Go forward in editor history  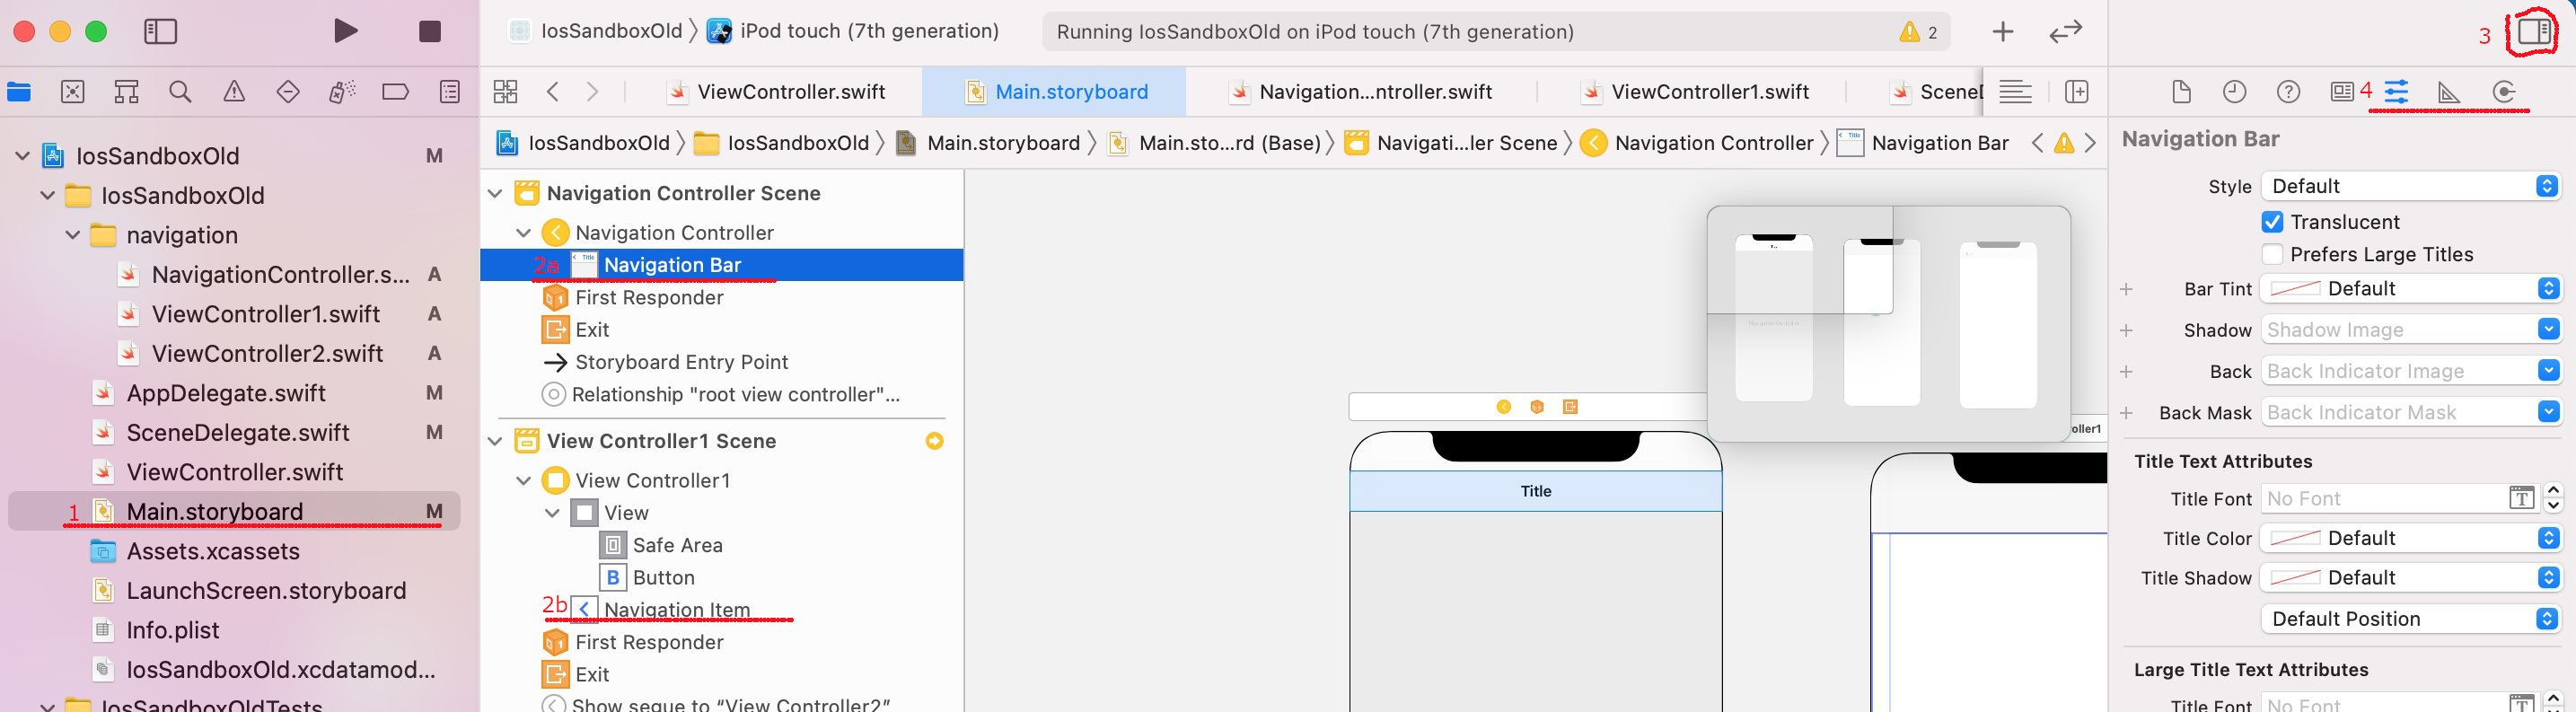click(593, 92)
